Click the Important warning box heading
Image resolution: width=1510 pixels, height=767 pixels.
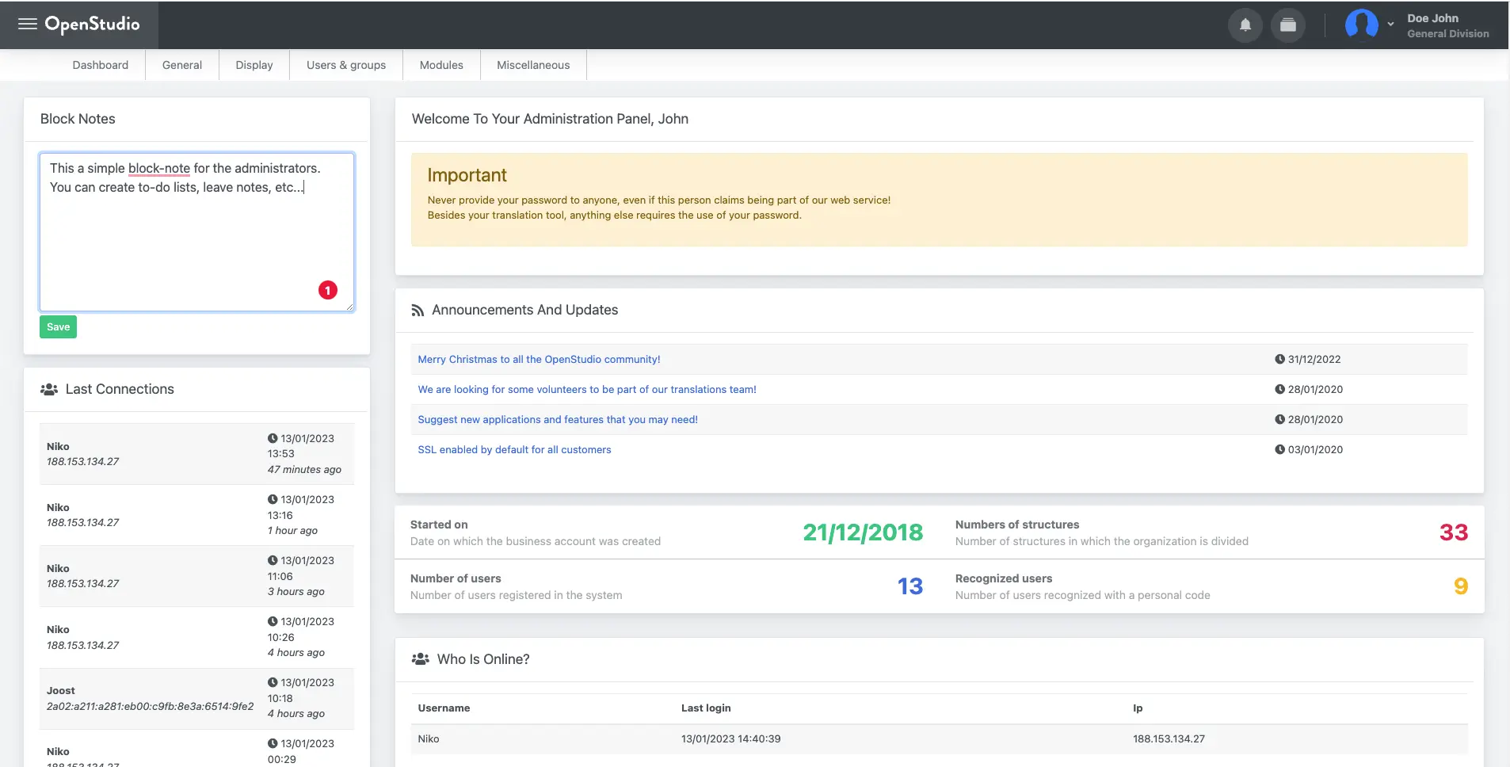point(467,175)
